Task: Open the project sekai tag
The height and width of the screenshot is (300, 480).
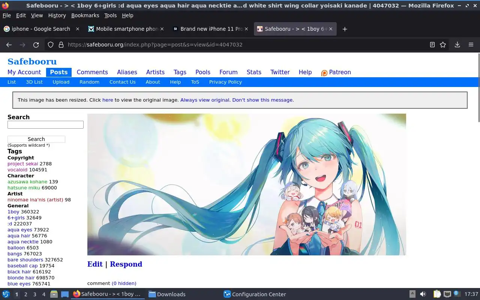Action: 22,164
